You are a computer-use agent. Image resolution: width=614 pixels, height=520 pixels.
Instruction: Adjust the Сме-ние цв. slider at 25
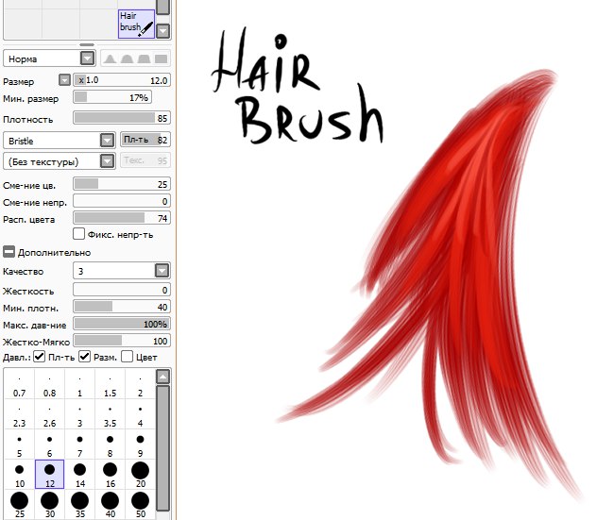point(122,184)
